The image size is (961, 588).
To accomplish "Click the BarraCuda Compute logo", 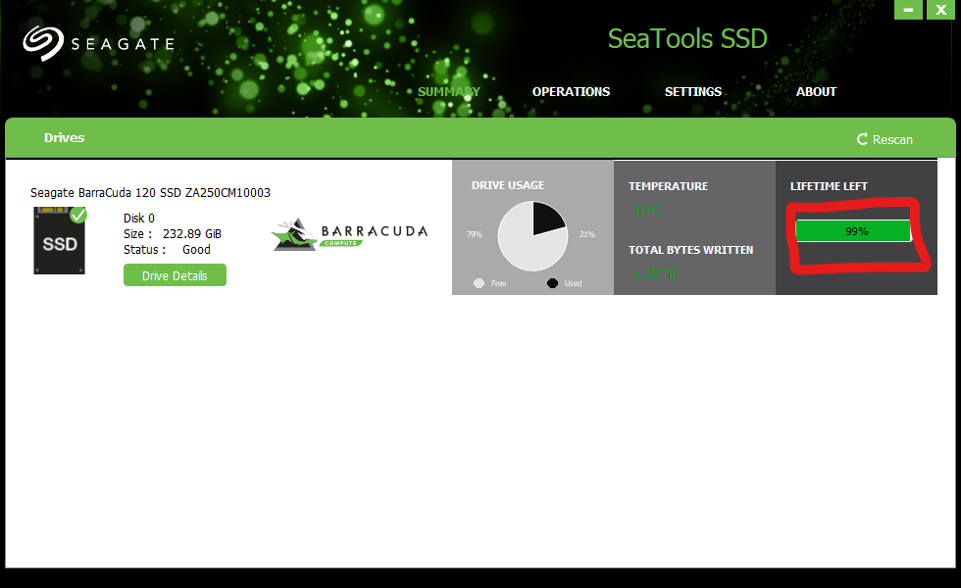I will tap(349, 234).
